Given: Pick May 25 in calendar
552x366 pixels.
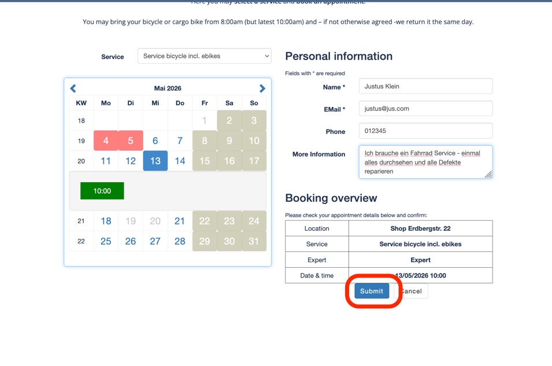Looking at the screenshot, I should pos(106,241).
